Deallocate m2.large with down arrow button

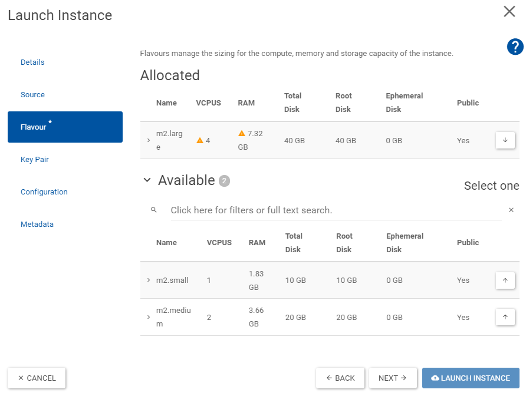(x=505, y=140)
